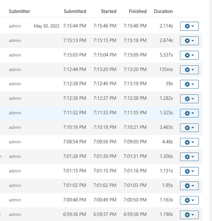This screenshot has width=212, height=221.
Task: Click the Finished column header
Action: click(x=138, y=11)
